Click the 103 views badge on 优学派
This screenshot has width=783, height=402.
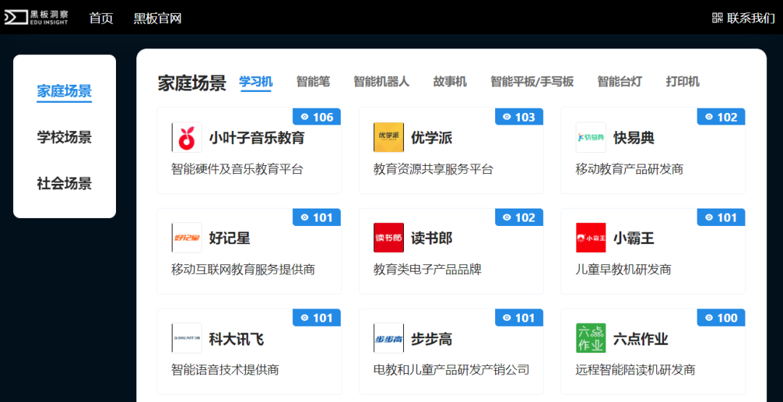(x=519, y=117)
